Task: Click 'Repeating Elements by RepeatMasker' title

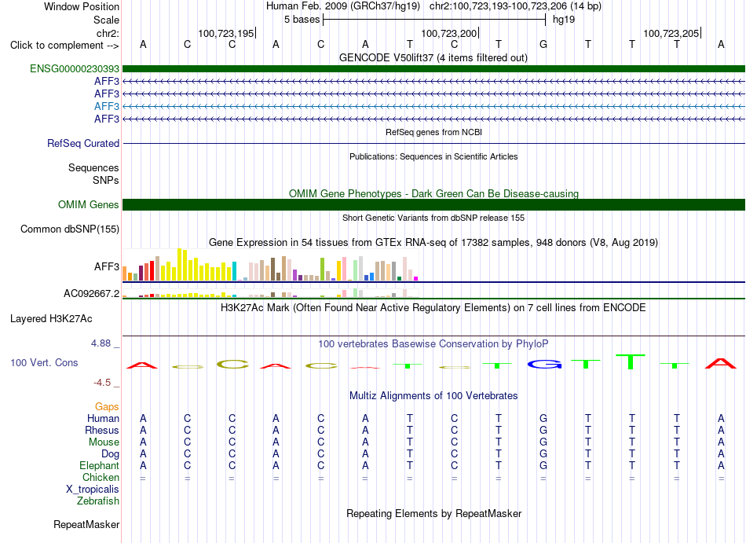Action: tap(434, 514)
